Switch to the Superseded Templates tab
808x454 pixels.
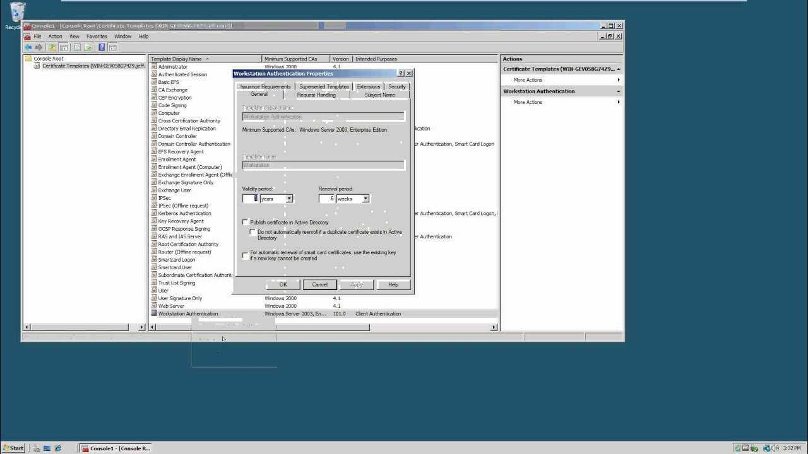324,86
